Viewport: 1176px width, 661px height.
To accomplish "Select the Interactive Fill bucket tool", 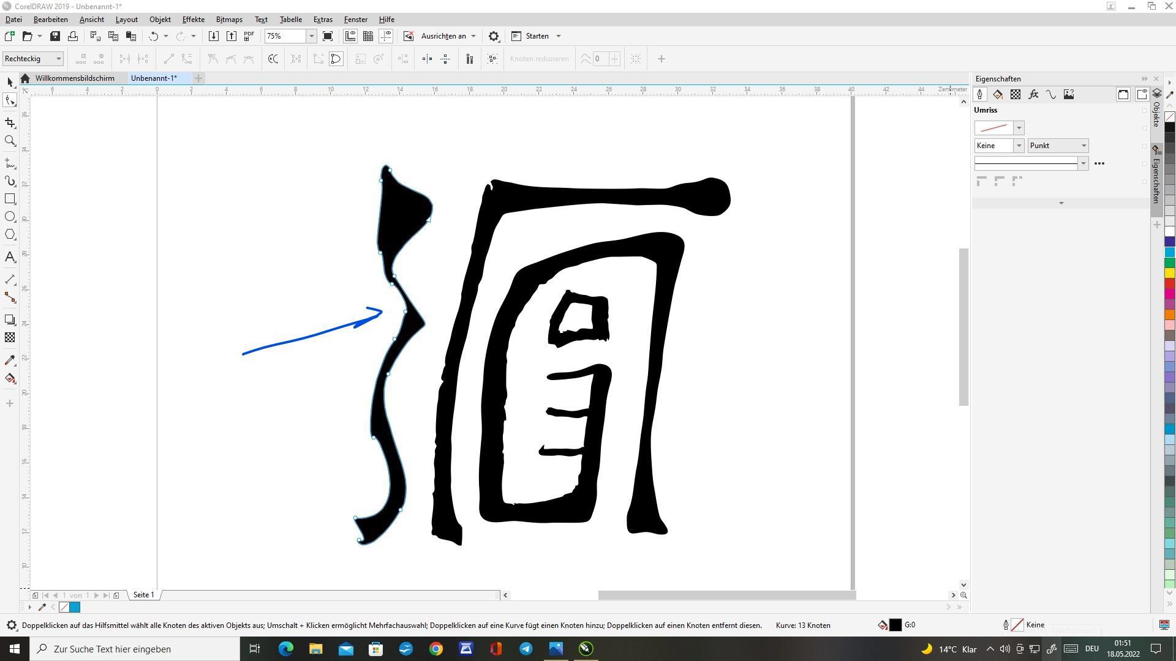I will [10, 378].
